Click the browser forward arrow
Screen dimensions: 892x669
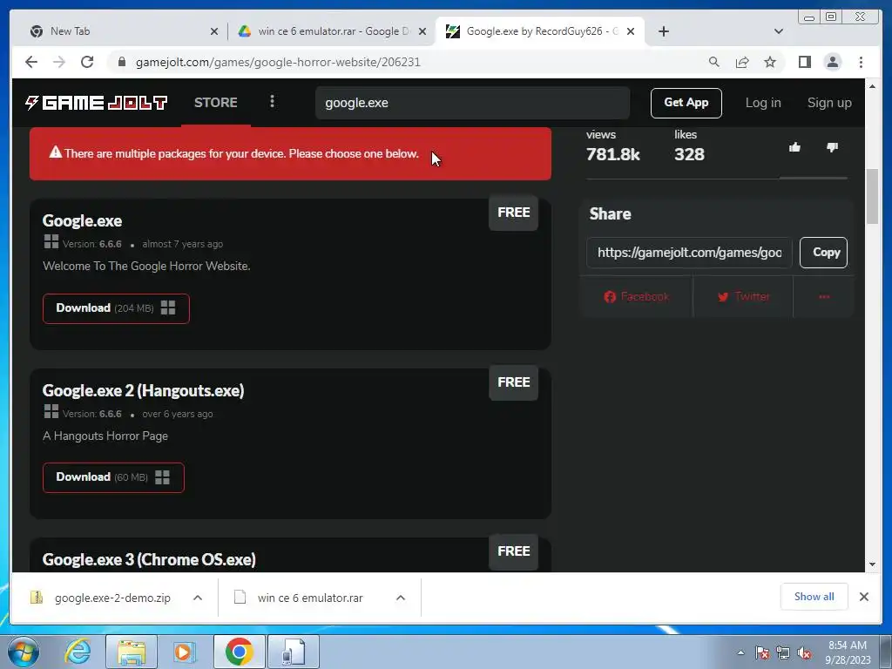(x=59, y=62)
